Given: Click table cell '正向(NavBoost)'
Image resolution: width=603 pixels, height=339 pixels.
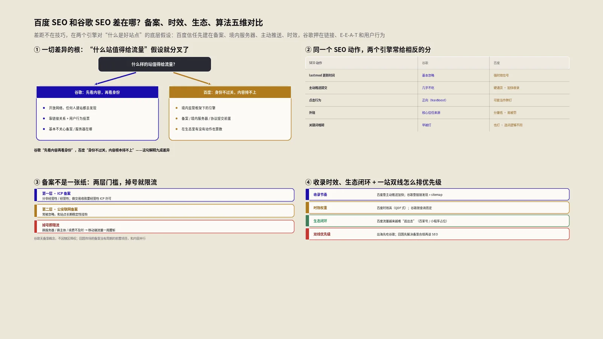Looking at the screenshot, I should pos(434,100).
